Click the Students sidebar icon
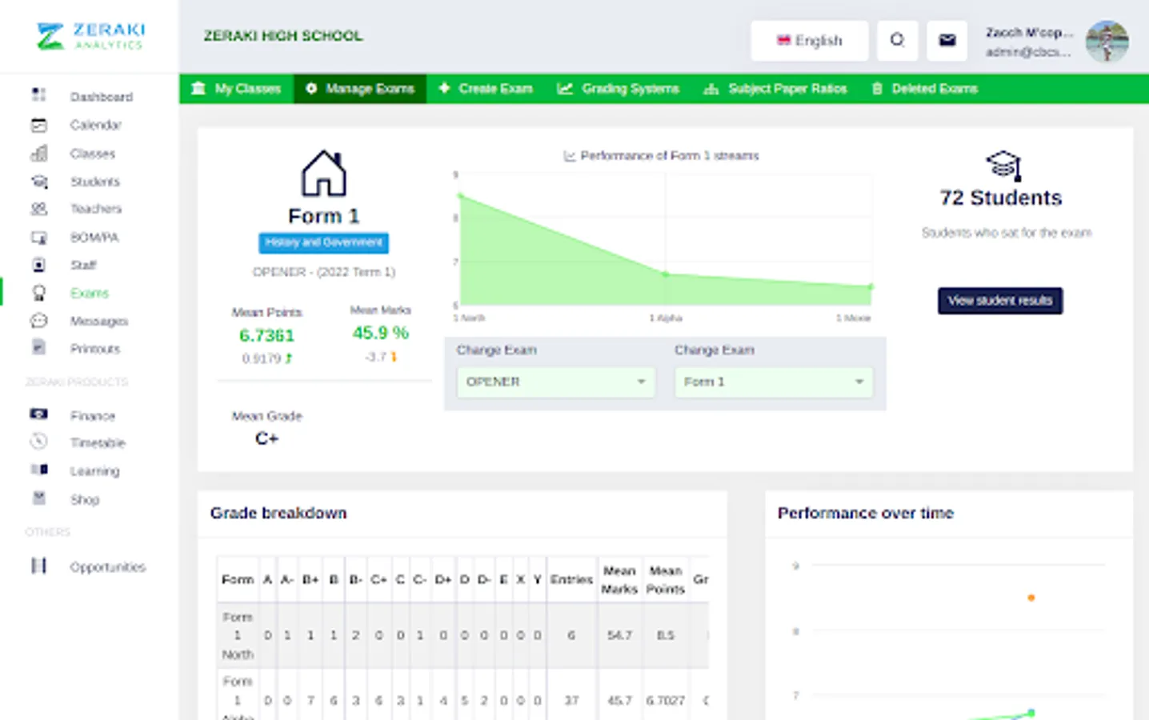This screenshot has height=720, width=1149. [x=38, y=182]
